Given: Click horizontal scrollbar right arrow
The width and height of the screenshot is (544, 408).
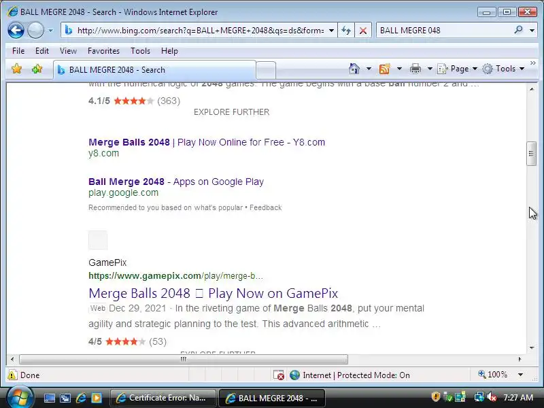Looking at the screenshot, I should pos(520,359).
